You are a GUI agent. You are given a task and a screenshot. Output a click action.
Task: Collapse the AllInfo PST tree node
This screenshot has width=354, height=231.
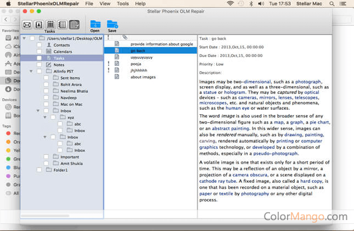tap(31, 71)
